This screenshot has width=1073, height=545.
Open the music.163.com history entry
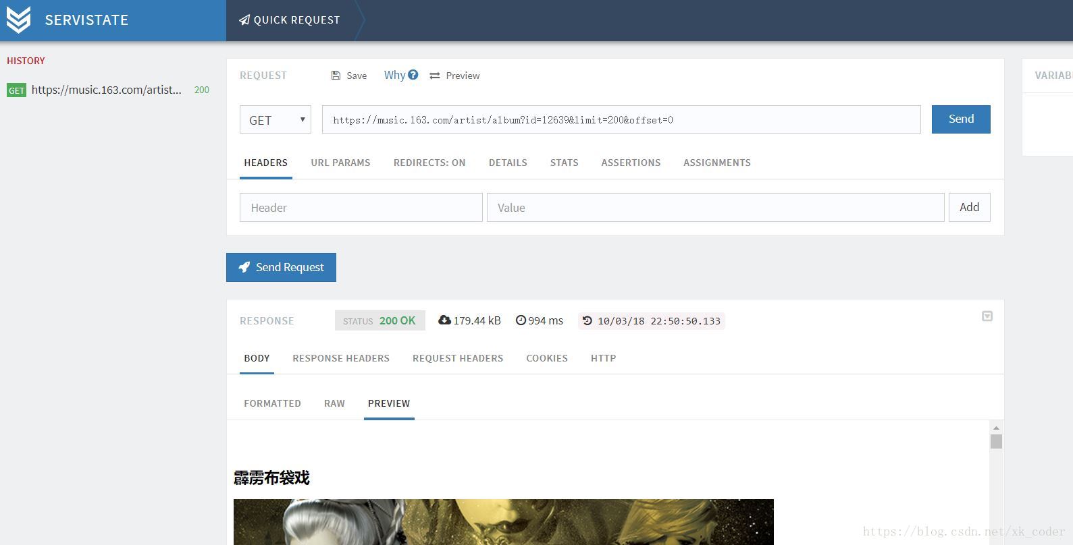click(x=107, y=90)
